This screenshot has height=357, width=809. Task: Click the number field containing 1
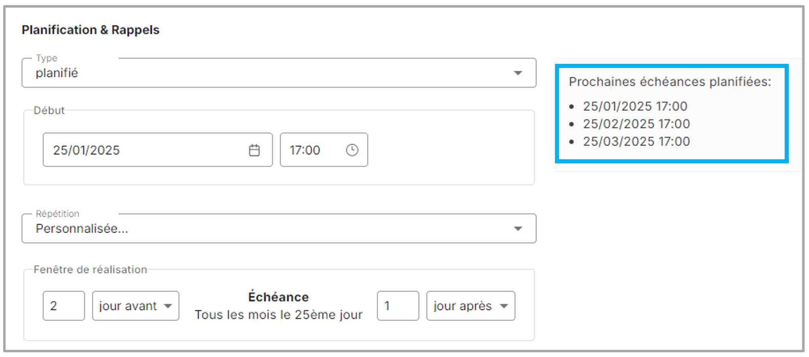tap(397, 306)
